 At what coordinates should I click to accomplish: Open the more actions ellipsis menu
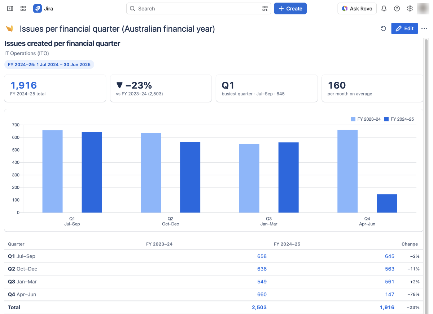424,28
